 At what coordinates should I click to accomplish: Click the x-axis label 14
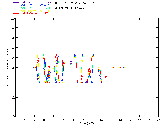click(101, 120)
